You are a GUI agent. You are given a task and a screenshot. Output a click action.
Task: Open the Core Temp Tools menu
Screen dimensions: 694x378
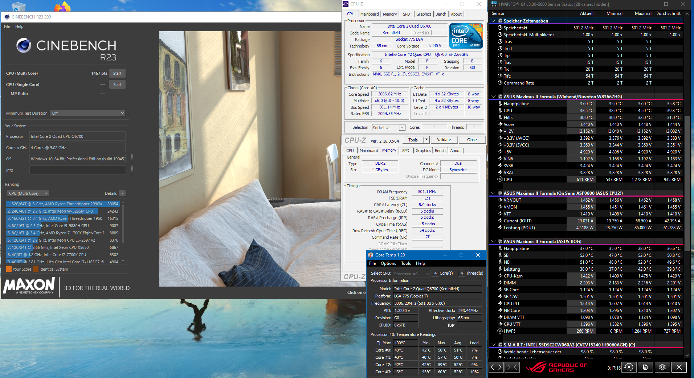[x=406, y=263]
